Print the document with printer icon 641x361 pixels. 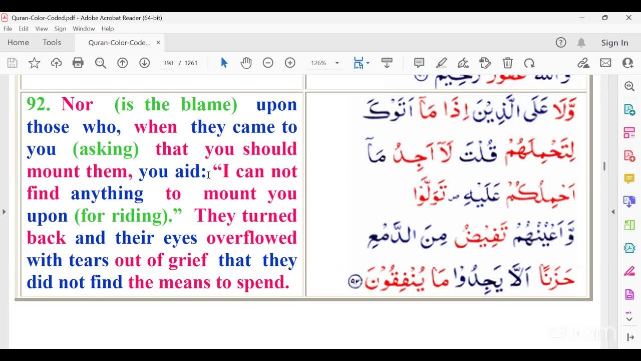[78, 63]
